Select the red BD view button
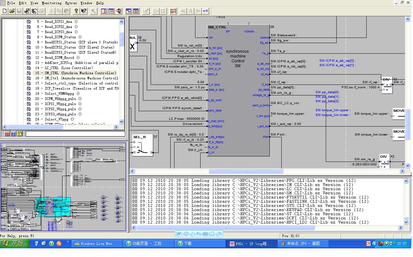The width and height of the screenshot is (413, 257). [x=7, y=134]
